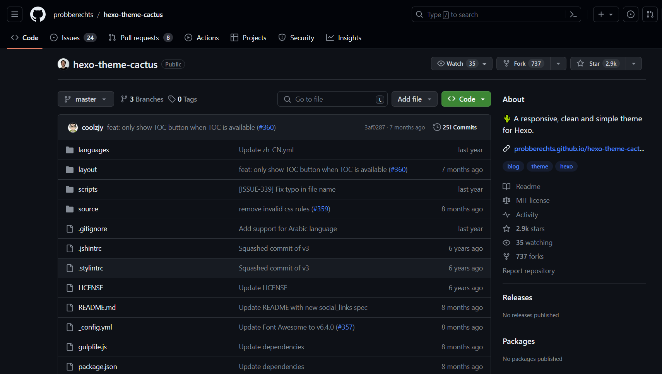The image size is (662, 374).
Task: Open commit hash 3af0287
Action: pyautogui.click(x=375, y=127)
